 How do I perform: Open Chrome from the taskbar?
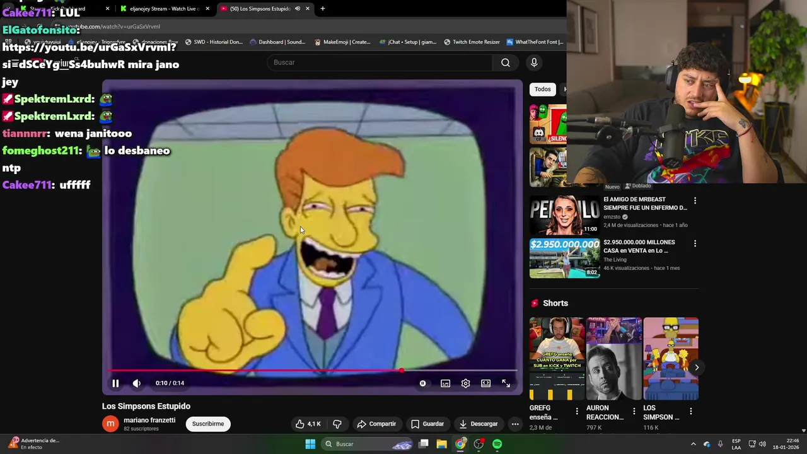tap(460, 444)
